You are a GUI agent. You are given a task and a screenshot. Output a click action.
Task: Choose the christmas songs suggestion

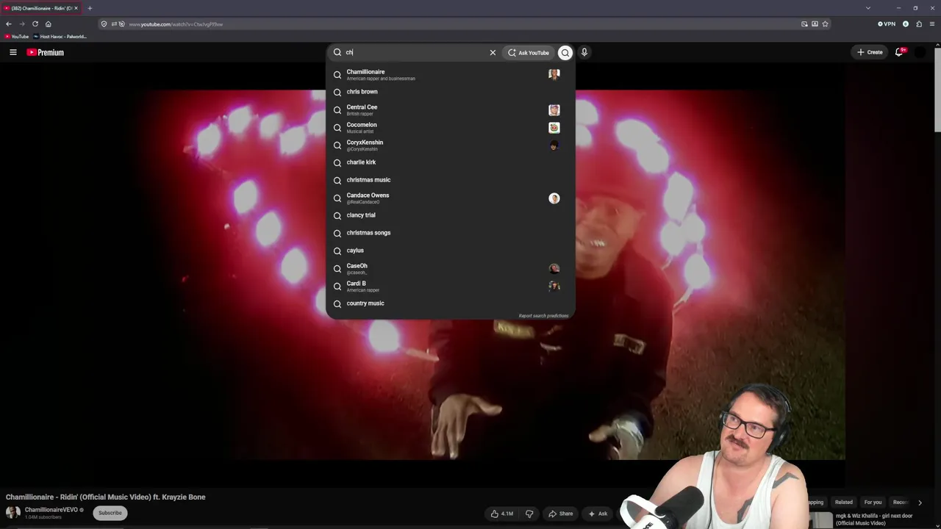(x=450, y=233)
